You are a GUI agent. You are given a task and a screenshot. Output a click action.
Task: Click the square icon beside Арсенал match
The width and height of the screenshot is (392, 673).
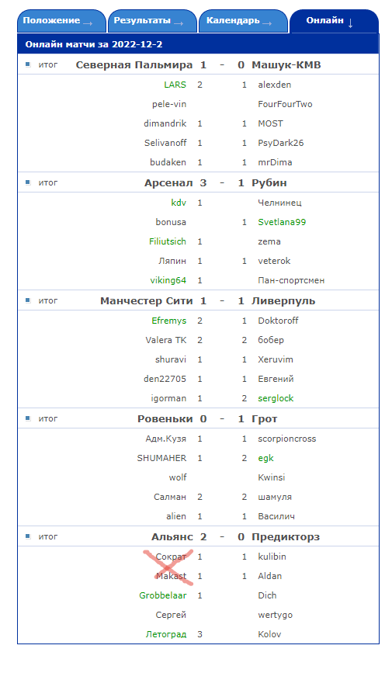click(x=28, y=182)
